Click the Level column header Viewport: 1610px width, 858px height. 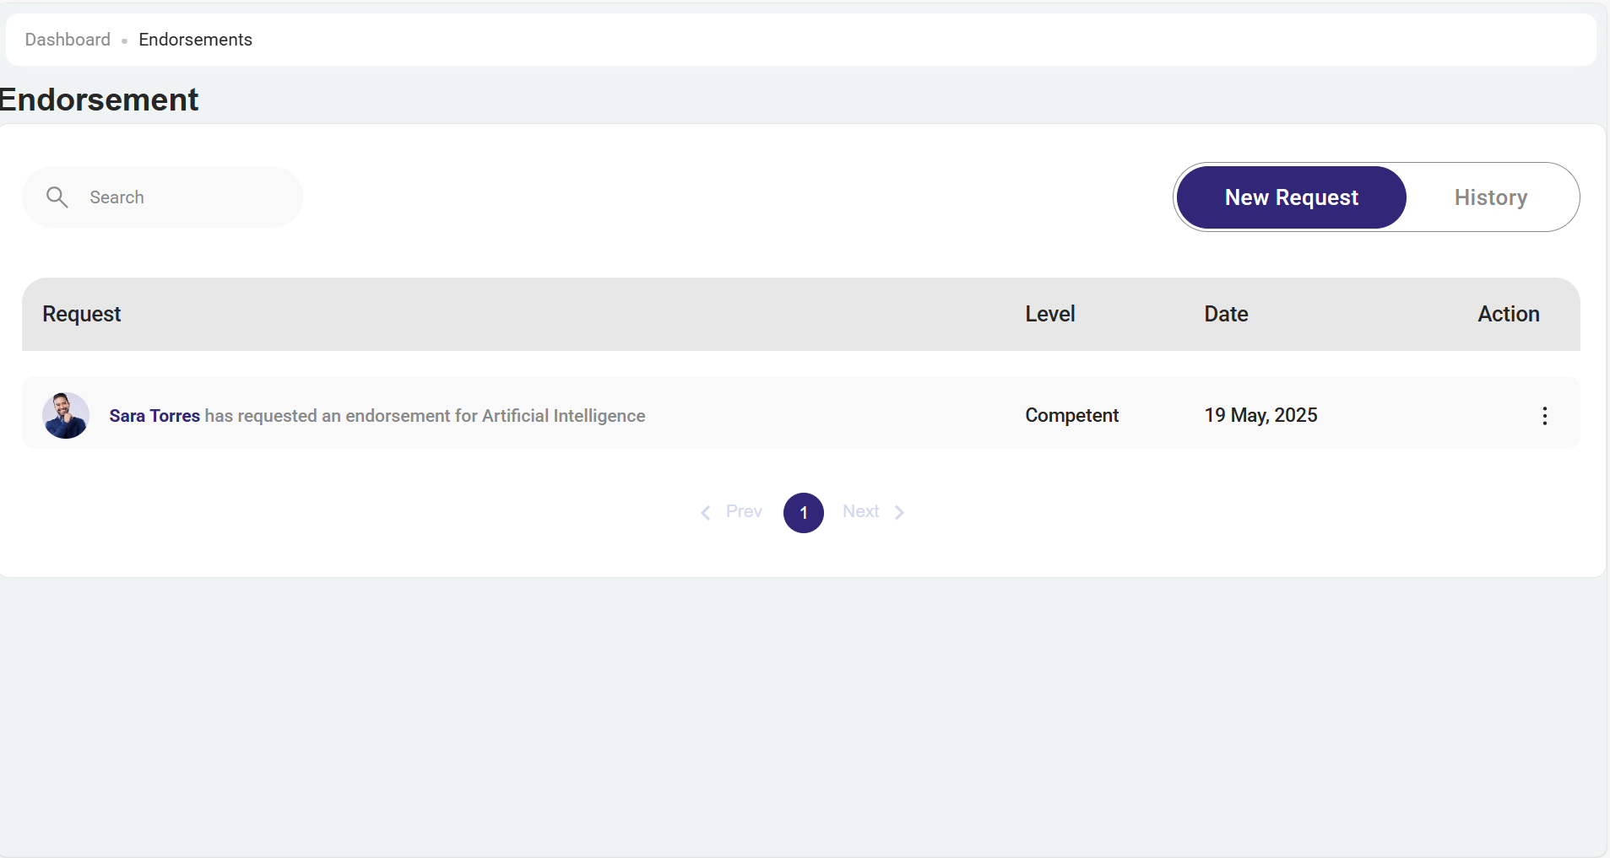click(x=1049, y=314)
